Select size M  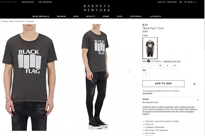175,66
